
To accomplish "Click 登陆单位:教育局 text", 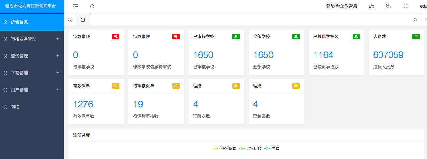I will (x=342, y=6).
